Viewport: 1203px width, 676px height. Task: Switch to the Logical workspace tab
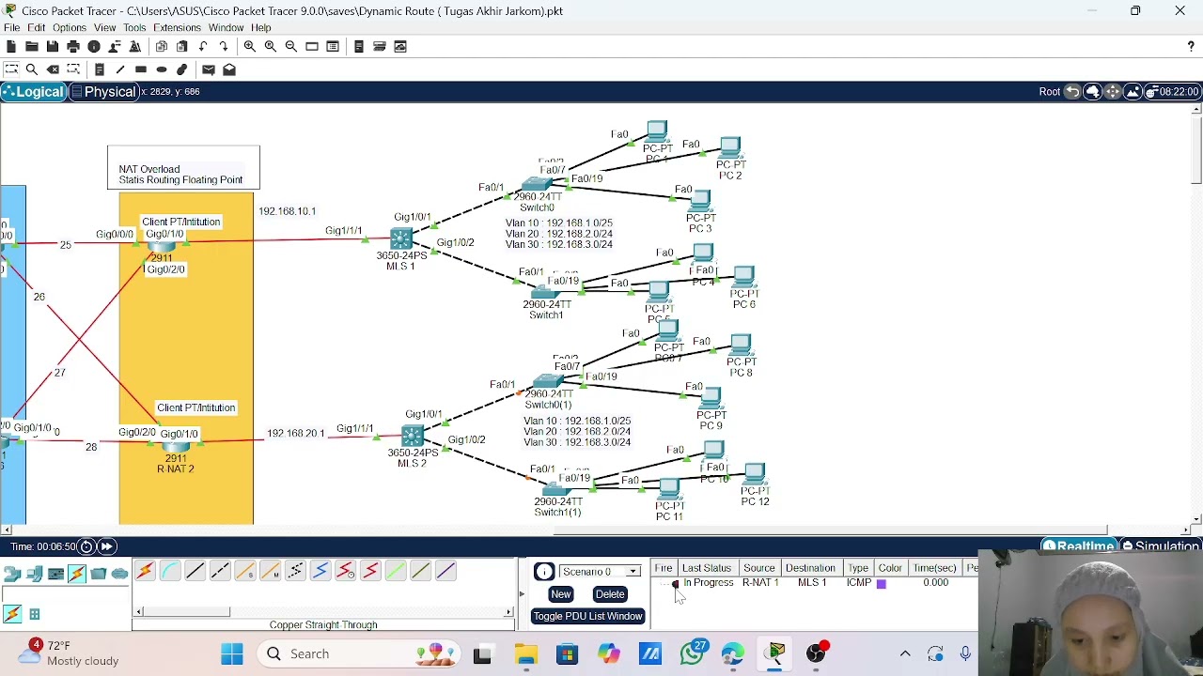tap(34, 91)
